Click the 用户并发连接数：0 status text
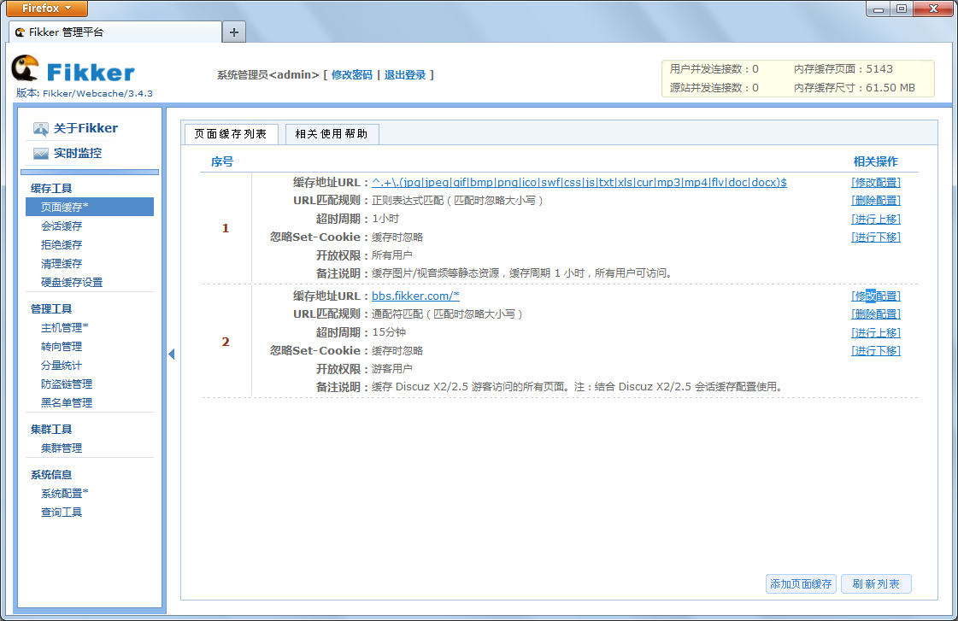Viewport: 958px width, 621px height. [x=714, y=69]
